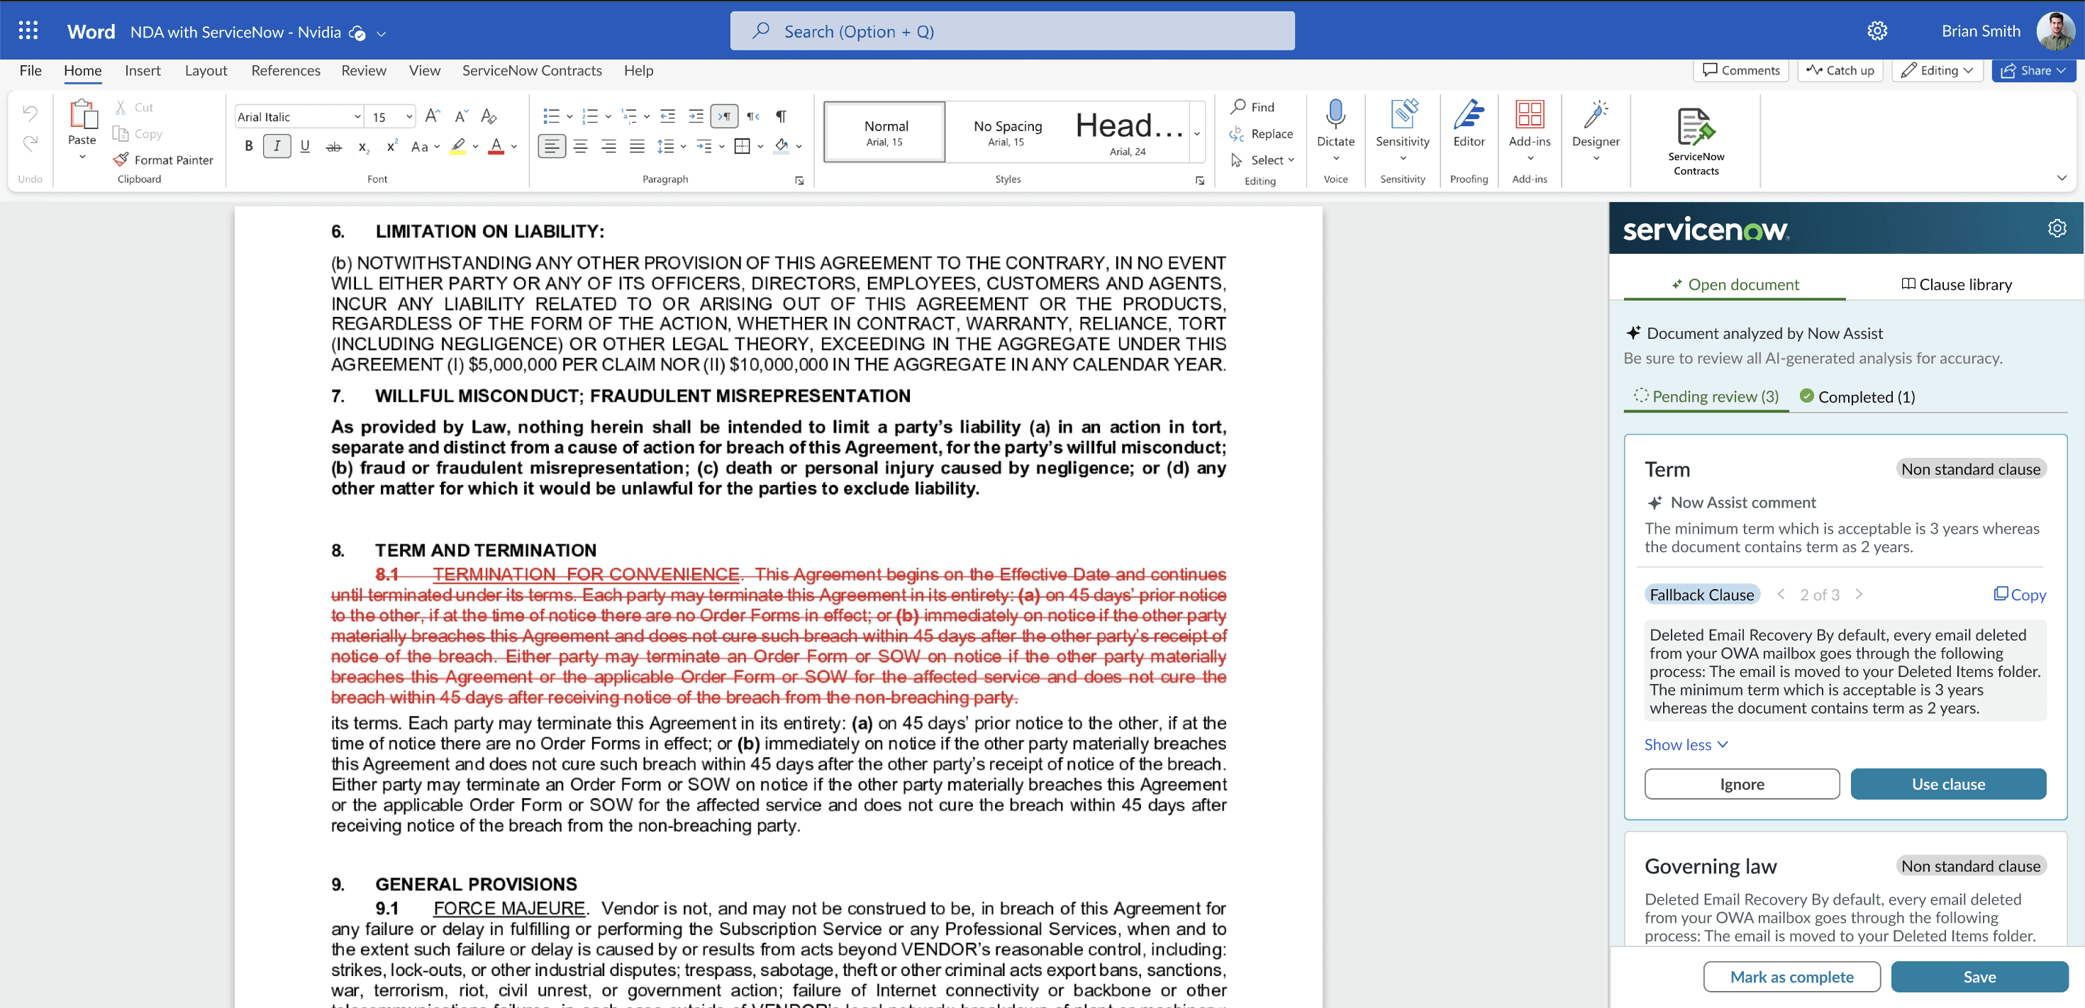Click Mark as complete button
Screen dimensions: 2085x1008
(x=1791, y=976)
